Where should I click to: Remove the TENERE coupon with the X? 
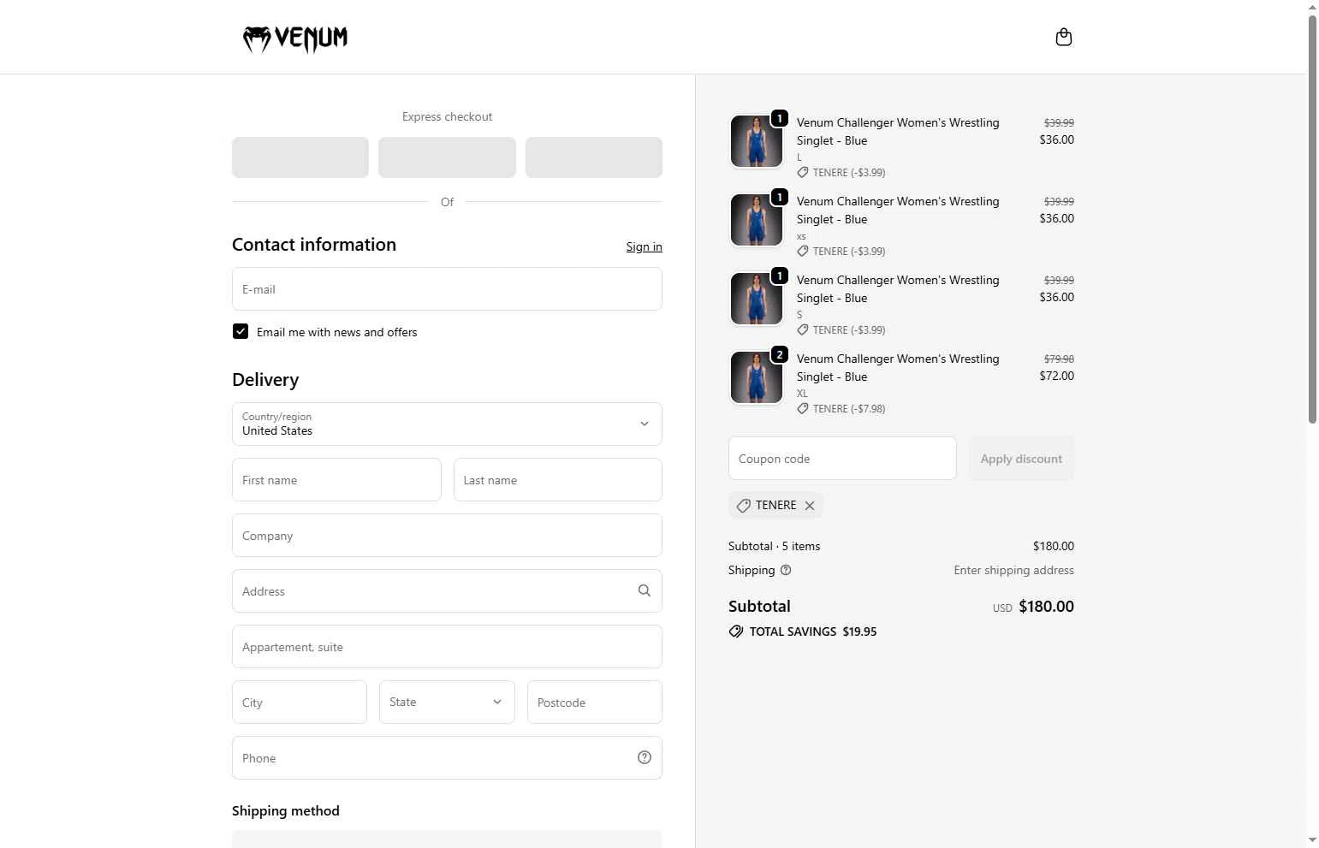[810, 506]
